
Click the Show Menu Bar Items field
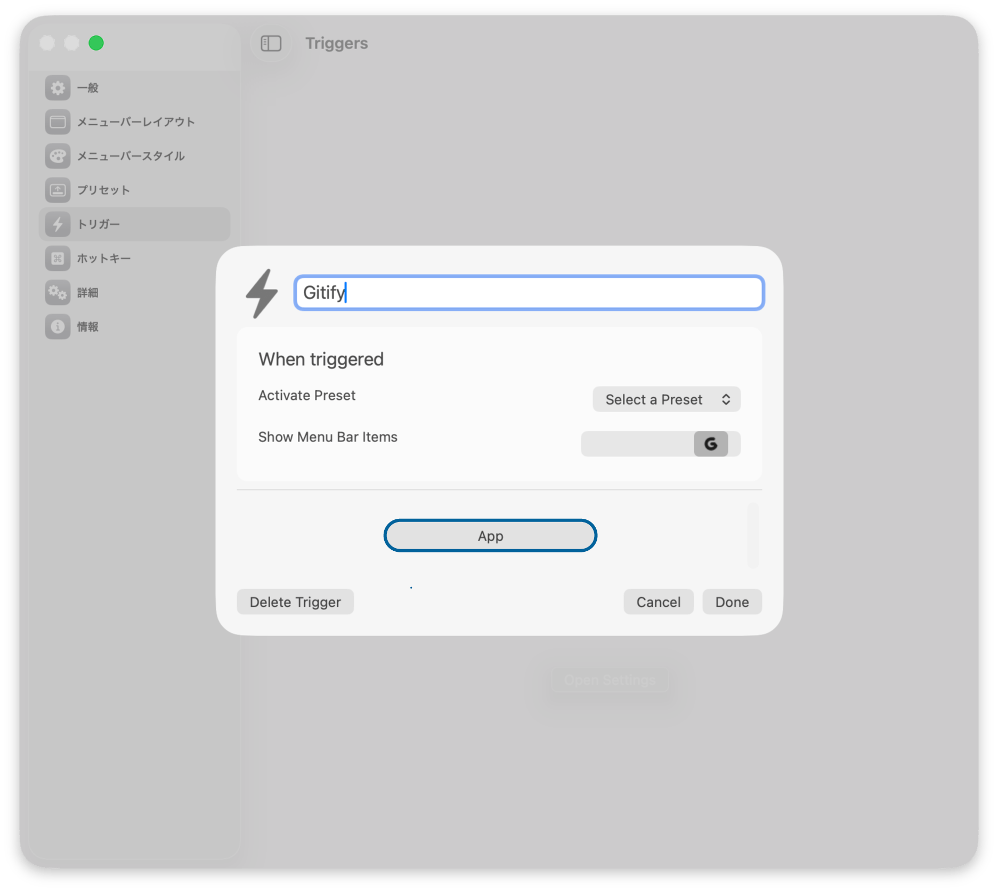pyautogui.click(x=637, y=444)
